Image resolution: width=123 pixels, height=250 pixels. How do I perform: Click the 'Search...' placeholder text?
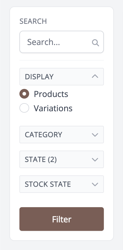[43, 42]
